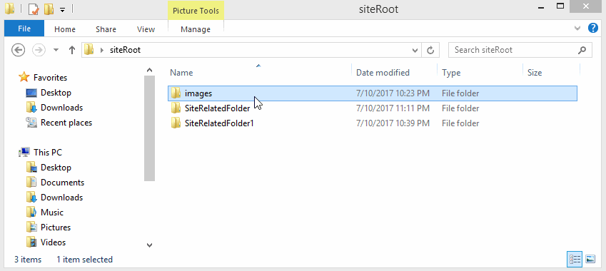Expand the ribbon with the chevron
This screenshot has width=606, height=271.
(577, 29)
